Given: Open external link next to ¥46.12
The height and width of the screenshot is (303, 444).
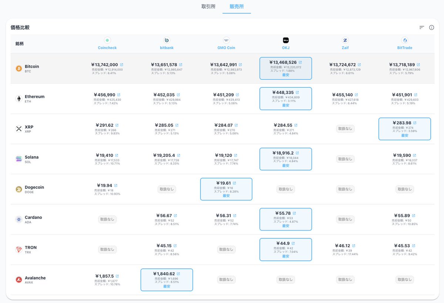Looking at the screenshot, I should click(353, 246).
